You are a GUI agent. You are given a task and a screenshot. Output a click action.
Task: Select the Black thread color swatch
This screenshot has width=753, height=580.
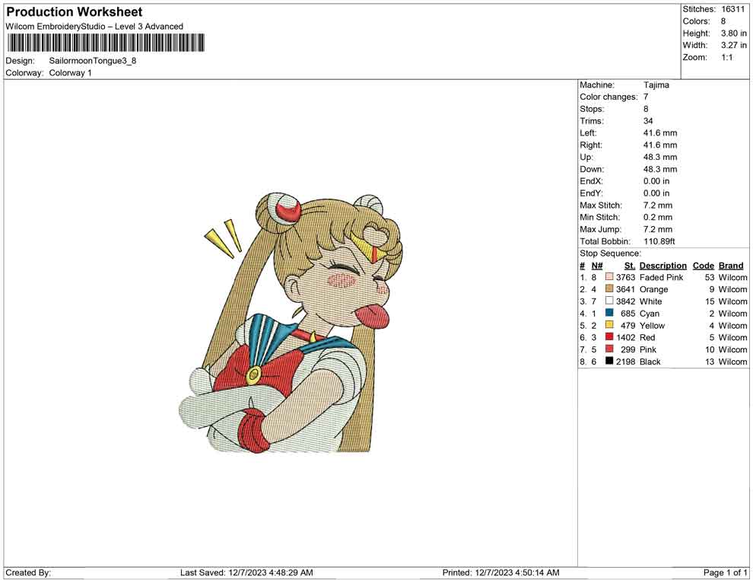point(609,361)
